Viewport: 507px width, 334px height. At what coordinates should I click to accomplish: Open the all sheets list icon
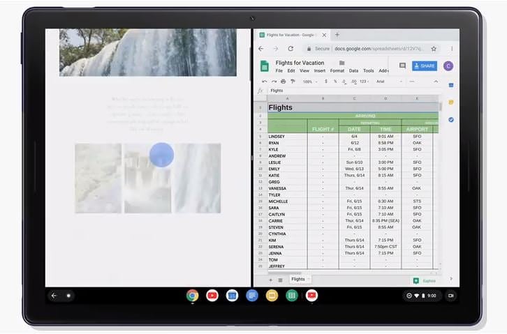tap(280, 280)
